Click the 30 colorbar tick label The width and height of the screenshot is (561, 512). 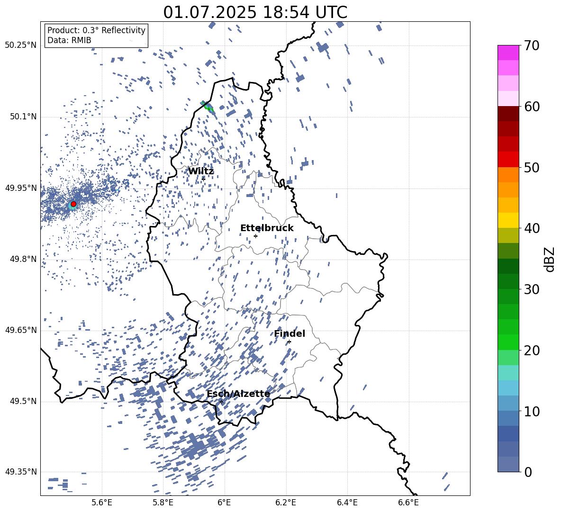pos(532,289)
